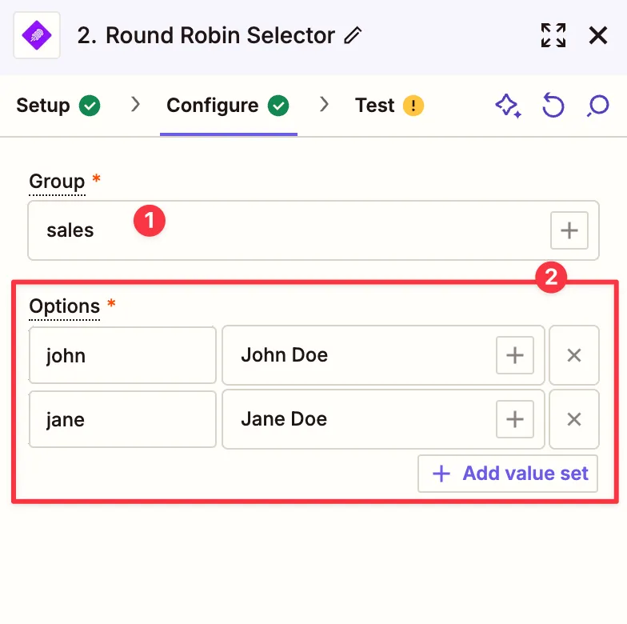Delete the jane option row
627x624 pixels.
[x=573, y=419]
